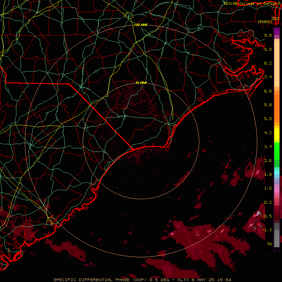Click the -0.5 legend value

pos(267,216)
